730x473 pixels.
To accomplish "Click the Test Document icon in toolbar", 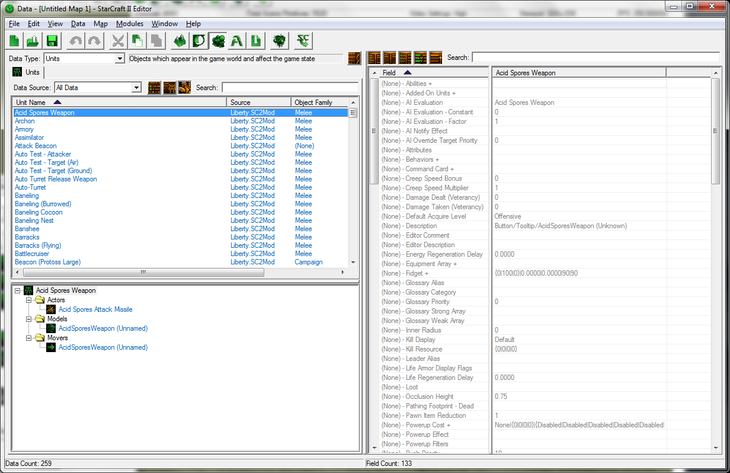I will coord(304,41).
